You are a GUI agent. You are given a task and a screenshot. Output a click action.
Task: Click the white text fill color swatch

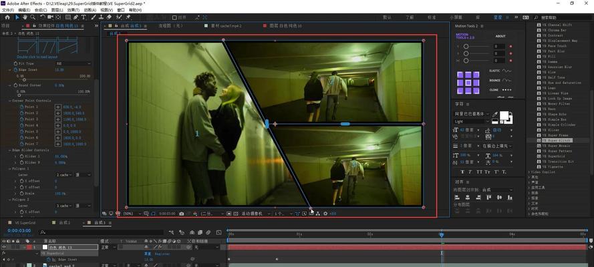(x=504, y=115)
